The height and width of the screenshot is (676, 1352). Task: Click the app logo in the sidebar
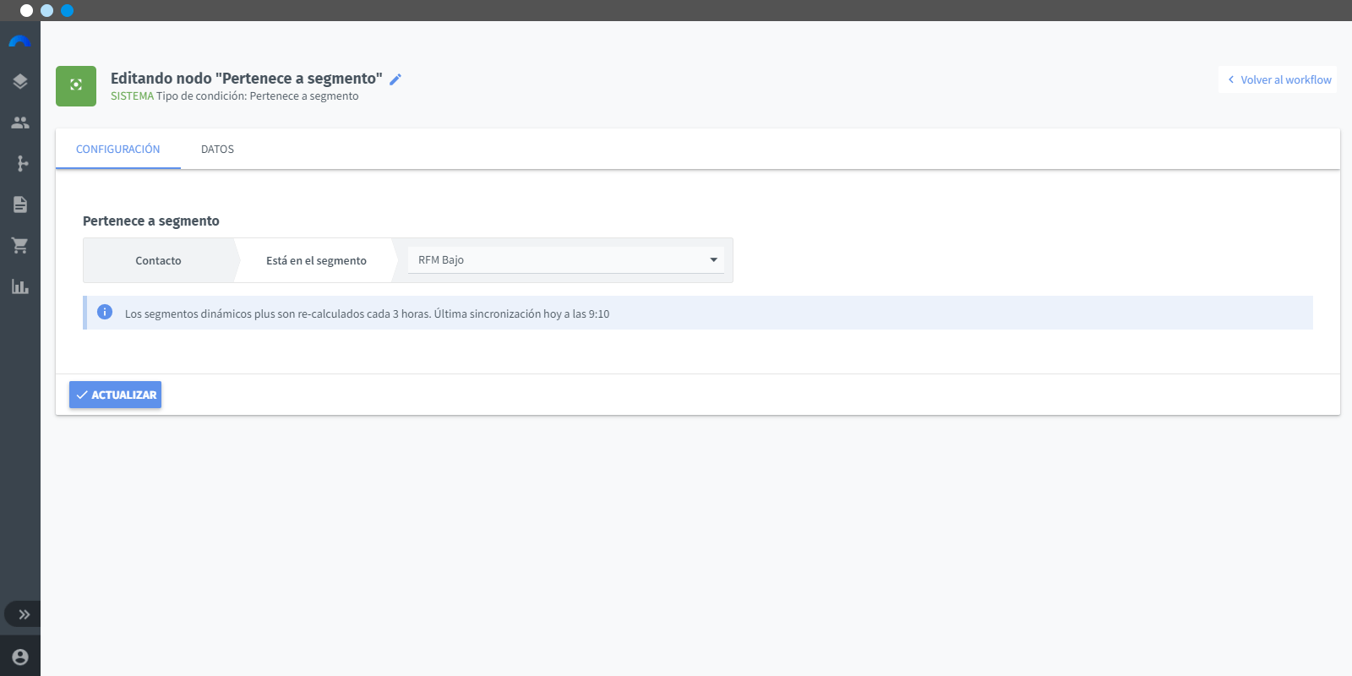click(19, 41)
